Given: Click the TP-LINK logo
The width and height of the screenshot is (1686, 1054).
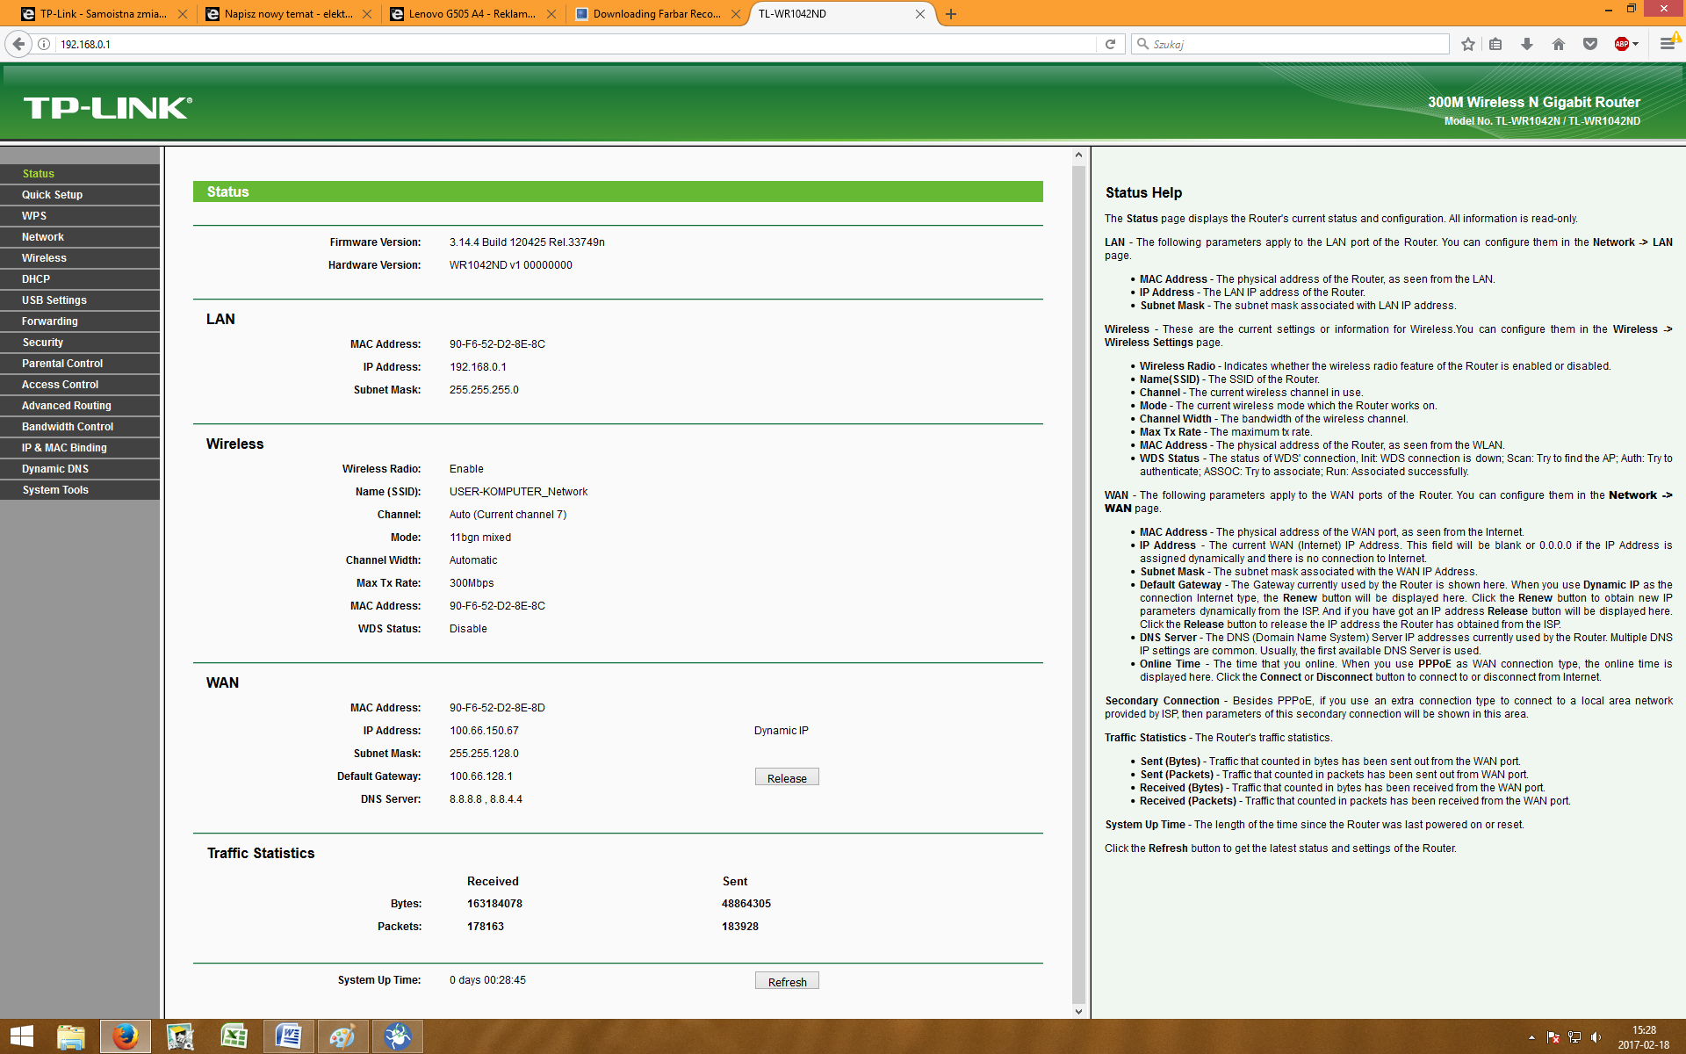Looking at the screenshot, I should [107, 107].
